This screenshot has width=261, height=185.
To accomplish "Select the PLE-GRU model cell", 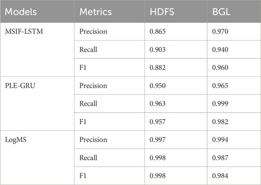I will click(20, 85).
